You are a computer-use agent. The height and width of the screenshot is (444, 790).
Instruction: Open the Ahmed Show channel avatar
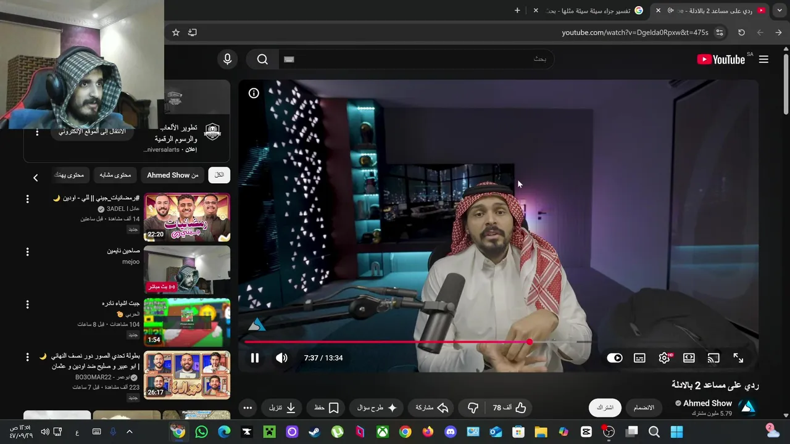pos(747,407)
